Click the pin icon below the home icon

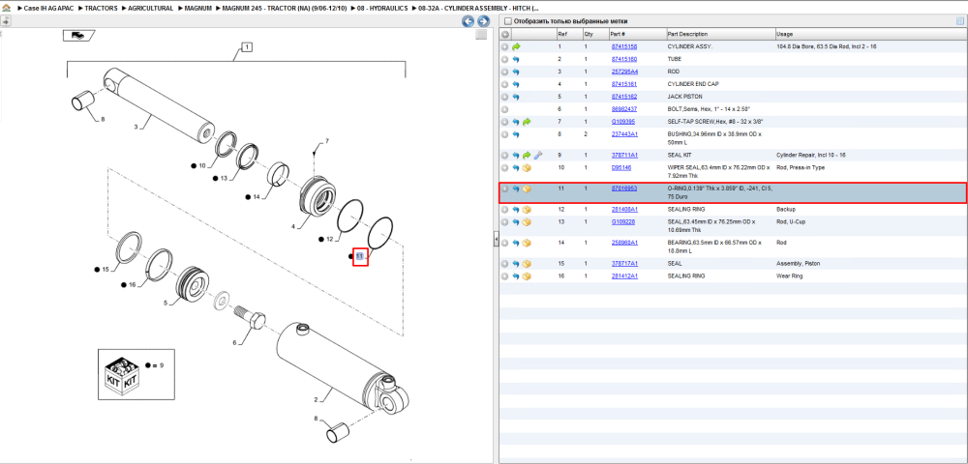pyautogui.click(x=6, y=21)
